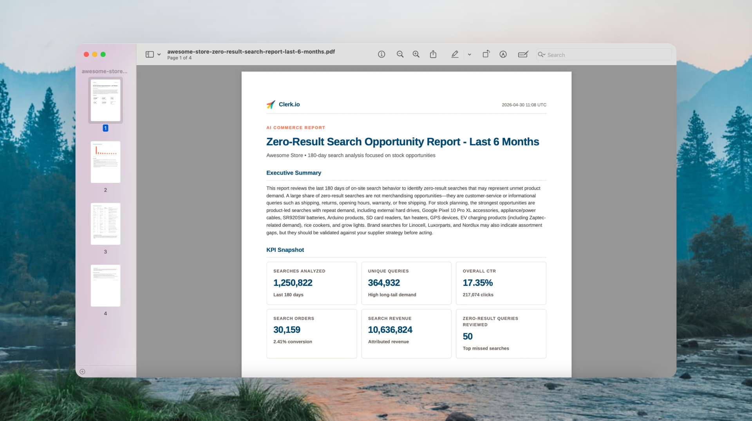Click the timestamp "2026-04-30 11:08 UTC"
Image resolution: width=752 pixels, height=421 pixels.
[524, 105]
